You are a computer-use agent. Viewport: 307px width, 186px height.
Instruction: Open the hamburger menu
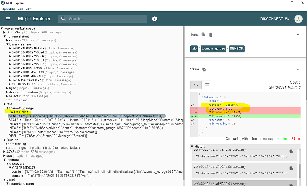click(x=8, y=19)
